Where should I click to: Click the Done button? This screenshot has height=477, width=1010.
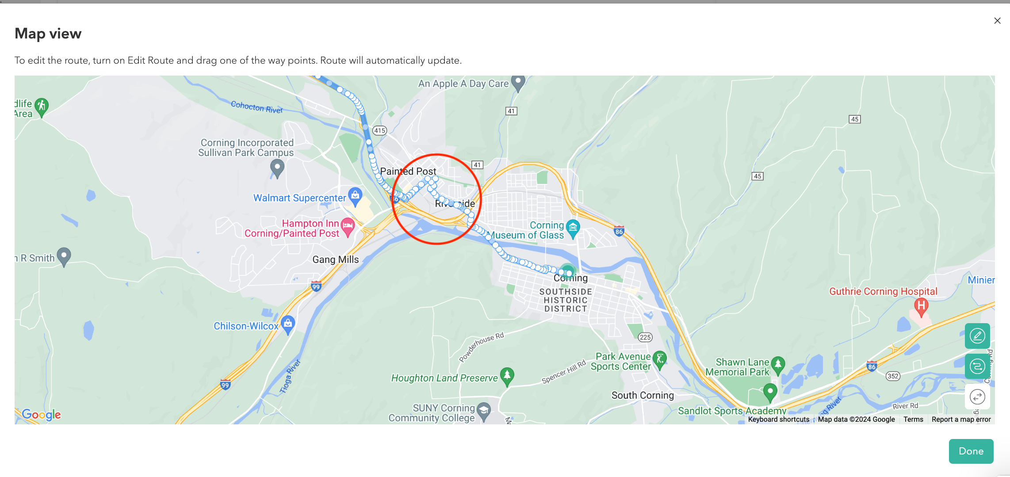pyautogui.click(x=971, y=451)
